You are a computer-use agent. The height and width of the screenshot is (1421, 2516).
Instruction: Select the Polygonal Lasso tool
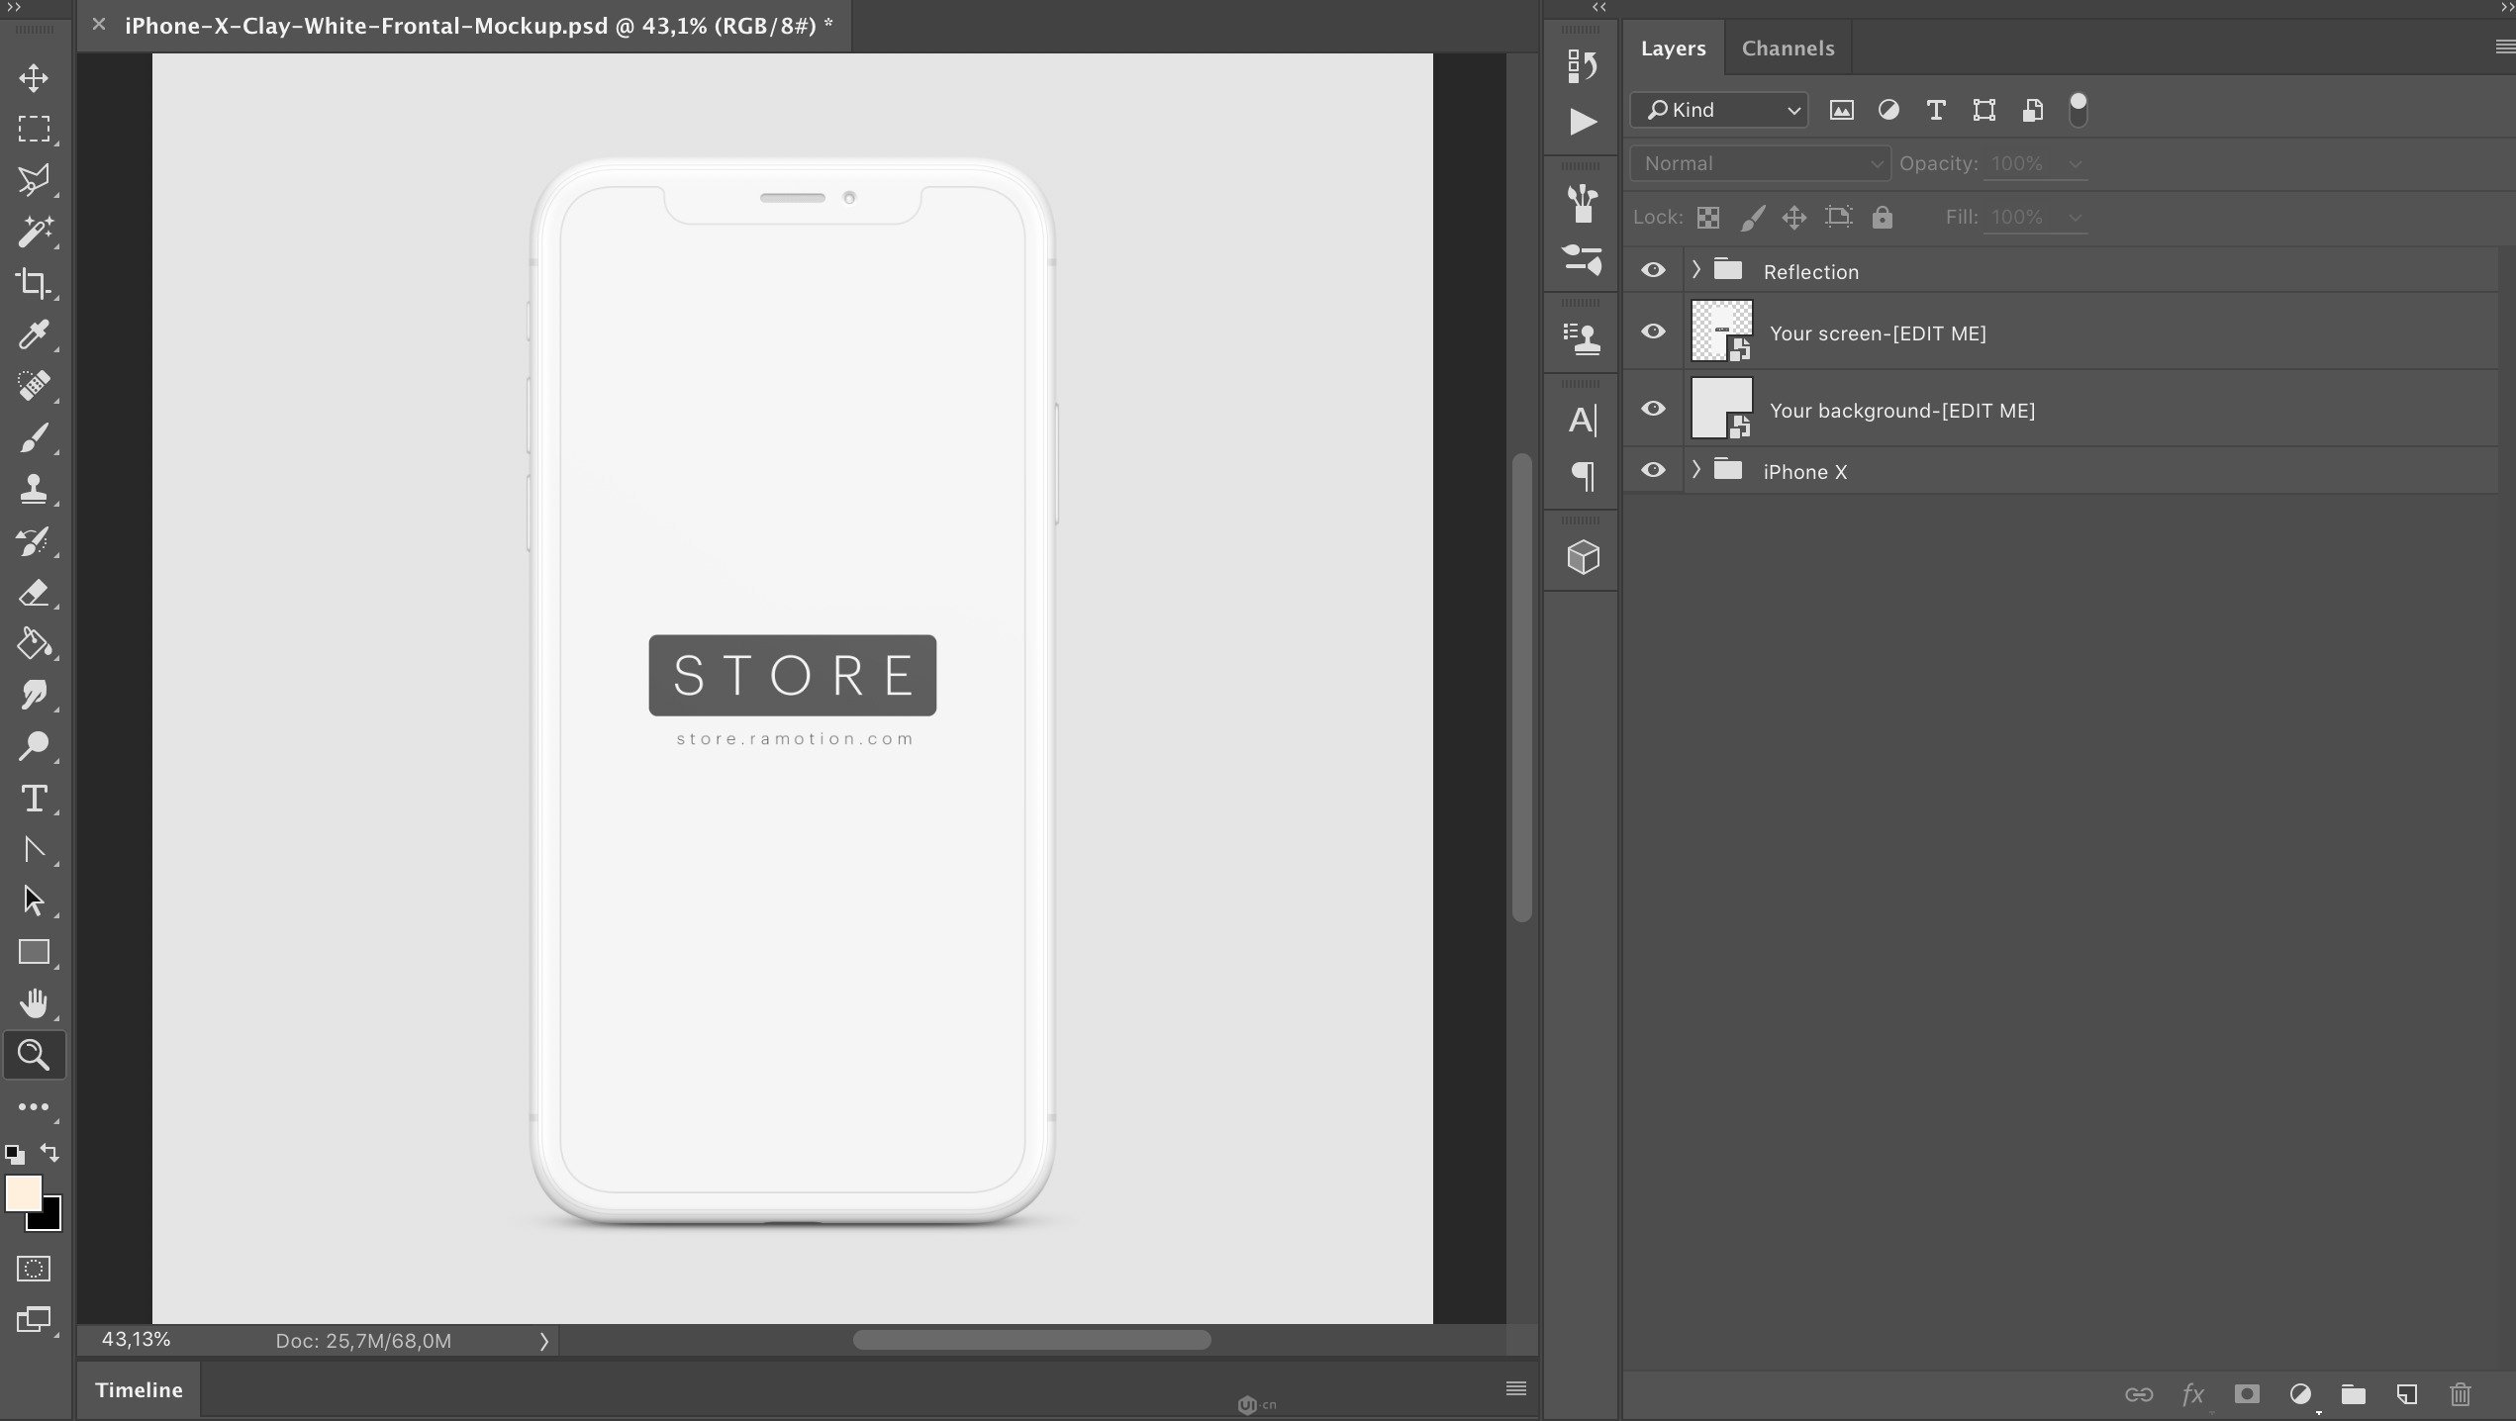[x=34, y=180]
